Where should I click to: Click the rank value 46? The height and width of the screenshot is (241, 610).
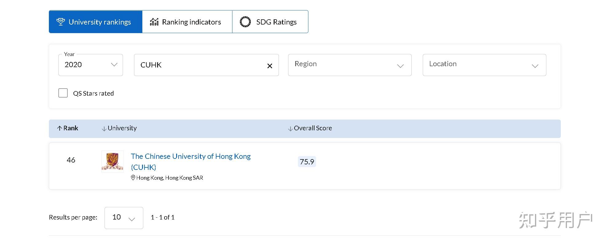point(71,160)
